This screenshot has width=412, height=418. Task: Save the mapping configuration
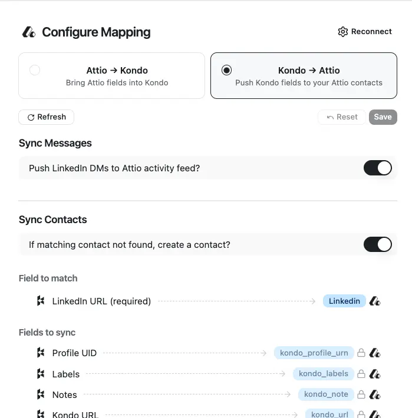tap(383, 117)
